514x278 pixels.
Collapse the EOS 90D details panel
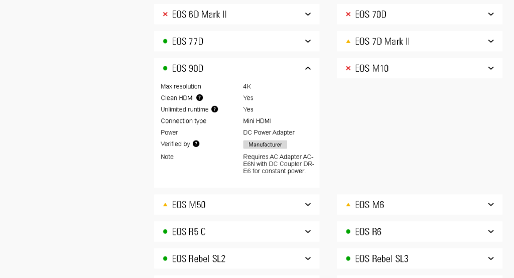pos(308,68)
